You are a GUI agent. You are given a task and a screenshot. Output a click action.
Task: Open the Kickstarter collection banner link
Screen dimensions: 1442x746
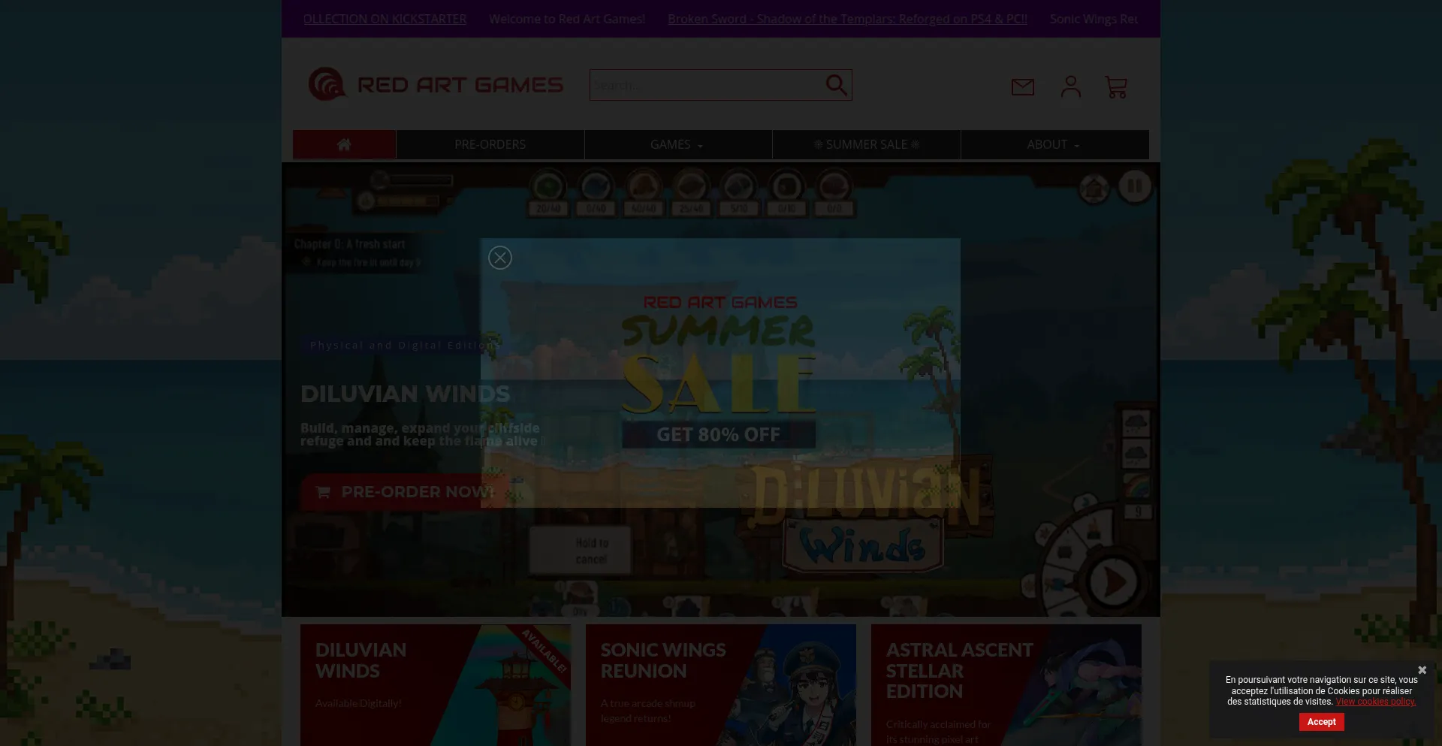point(385,19)
